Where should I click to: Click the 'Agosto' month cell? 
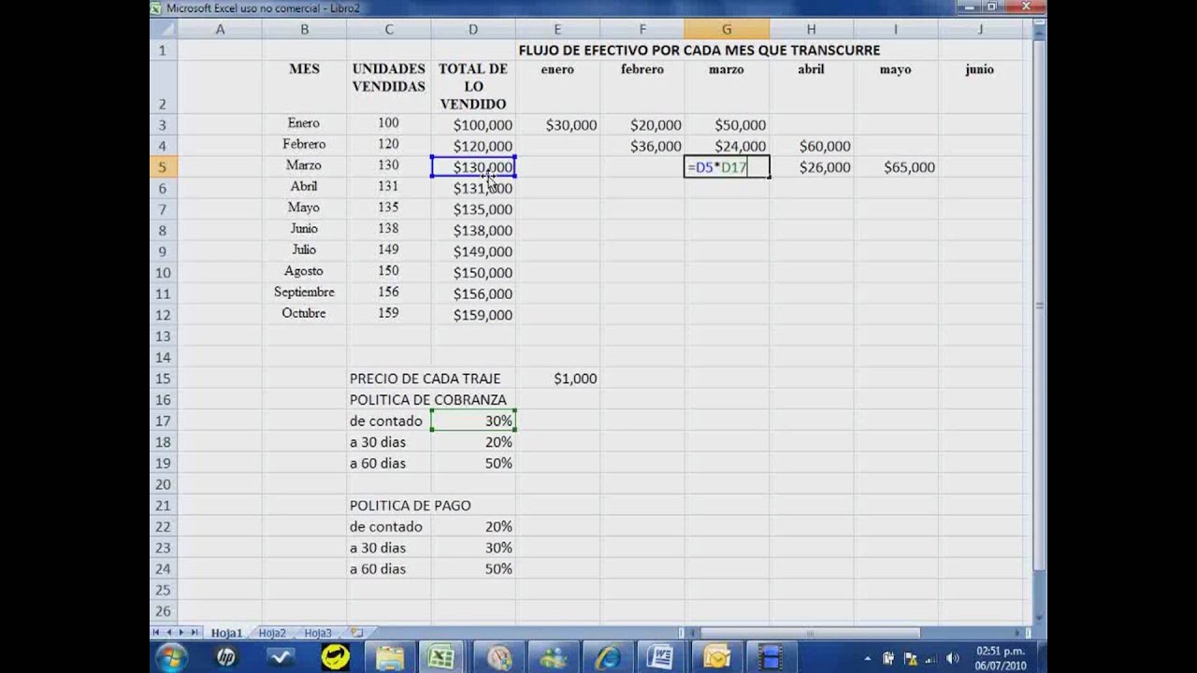click(304, 272)
